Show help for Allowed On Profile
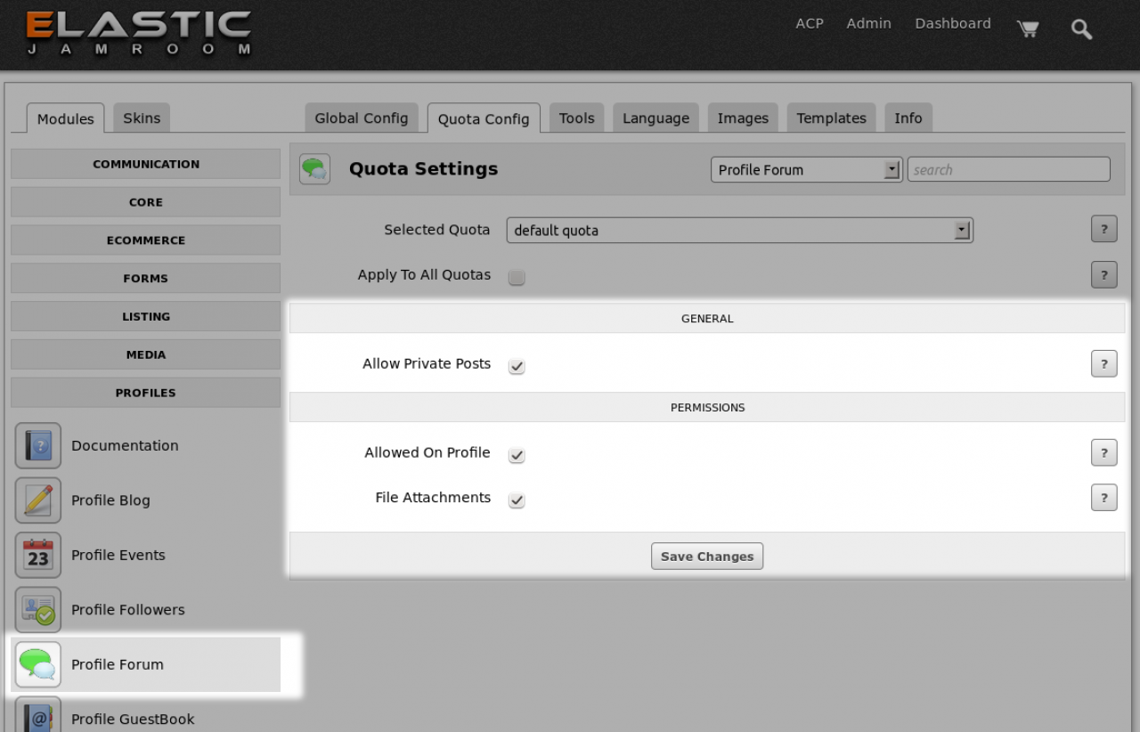This screenshot has width=1140, height=732. tap(1104, 452)
